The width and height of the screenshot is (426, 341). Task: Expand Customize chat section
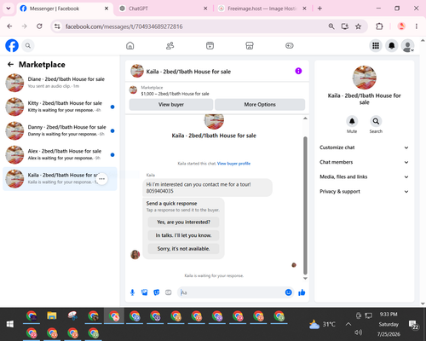tap(364, 147)
